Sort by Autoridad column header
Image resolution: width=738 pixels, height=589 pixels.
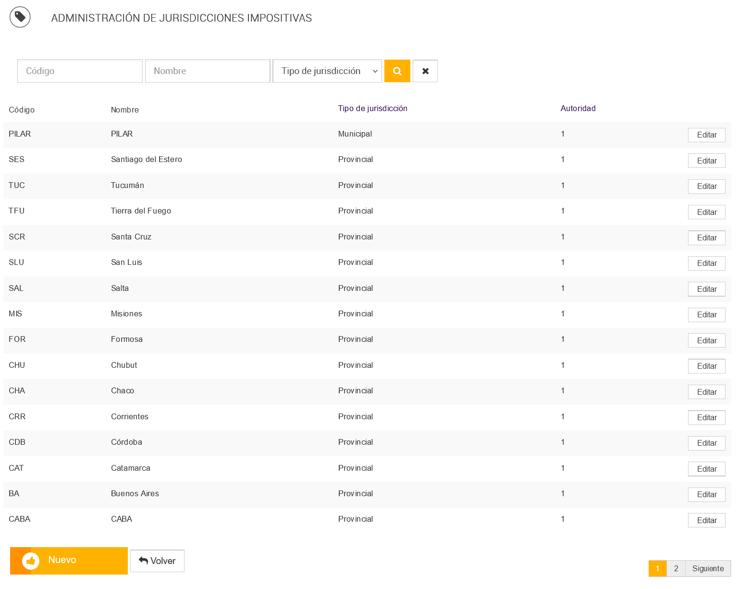(x=578, y=109)
